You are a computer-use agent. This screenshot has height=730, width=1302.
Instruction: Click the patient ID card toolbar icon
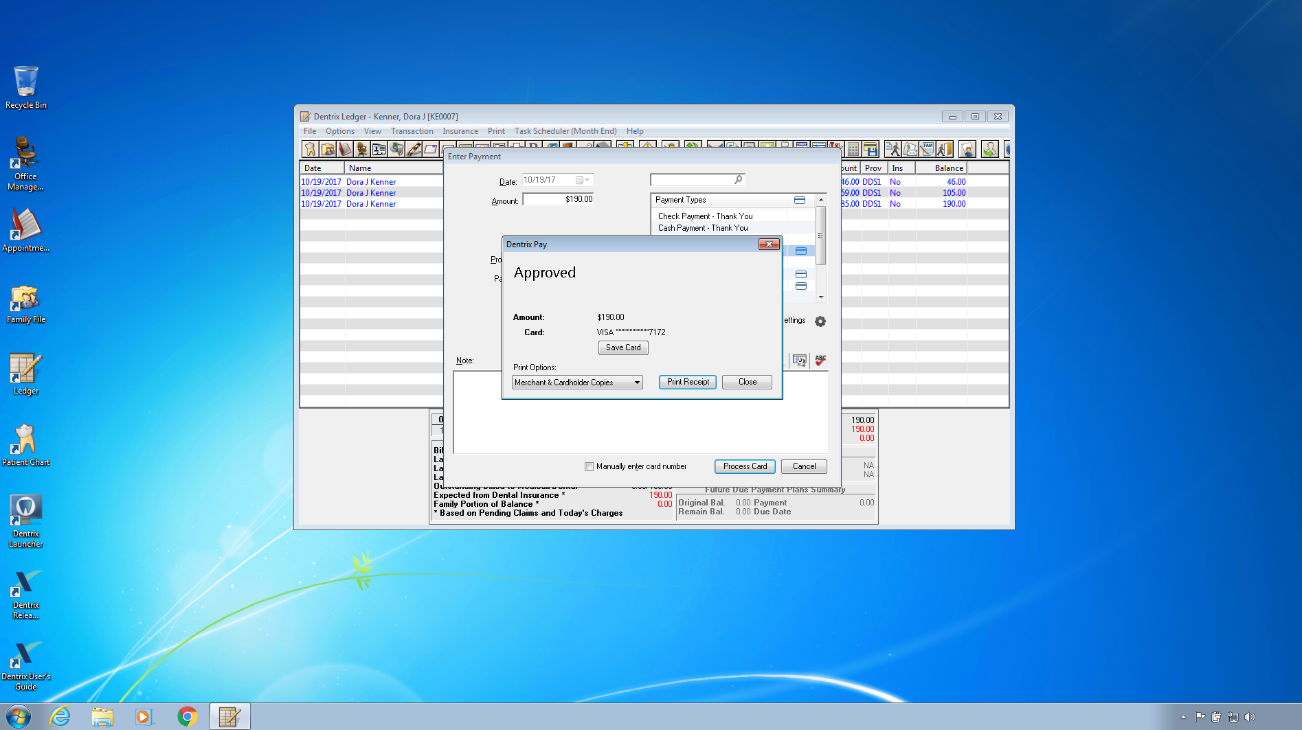click(379, 149)
